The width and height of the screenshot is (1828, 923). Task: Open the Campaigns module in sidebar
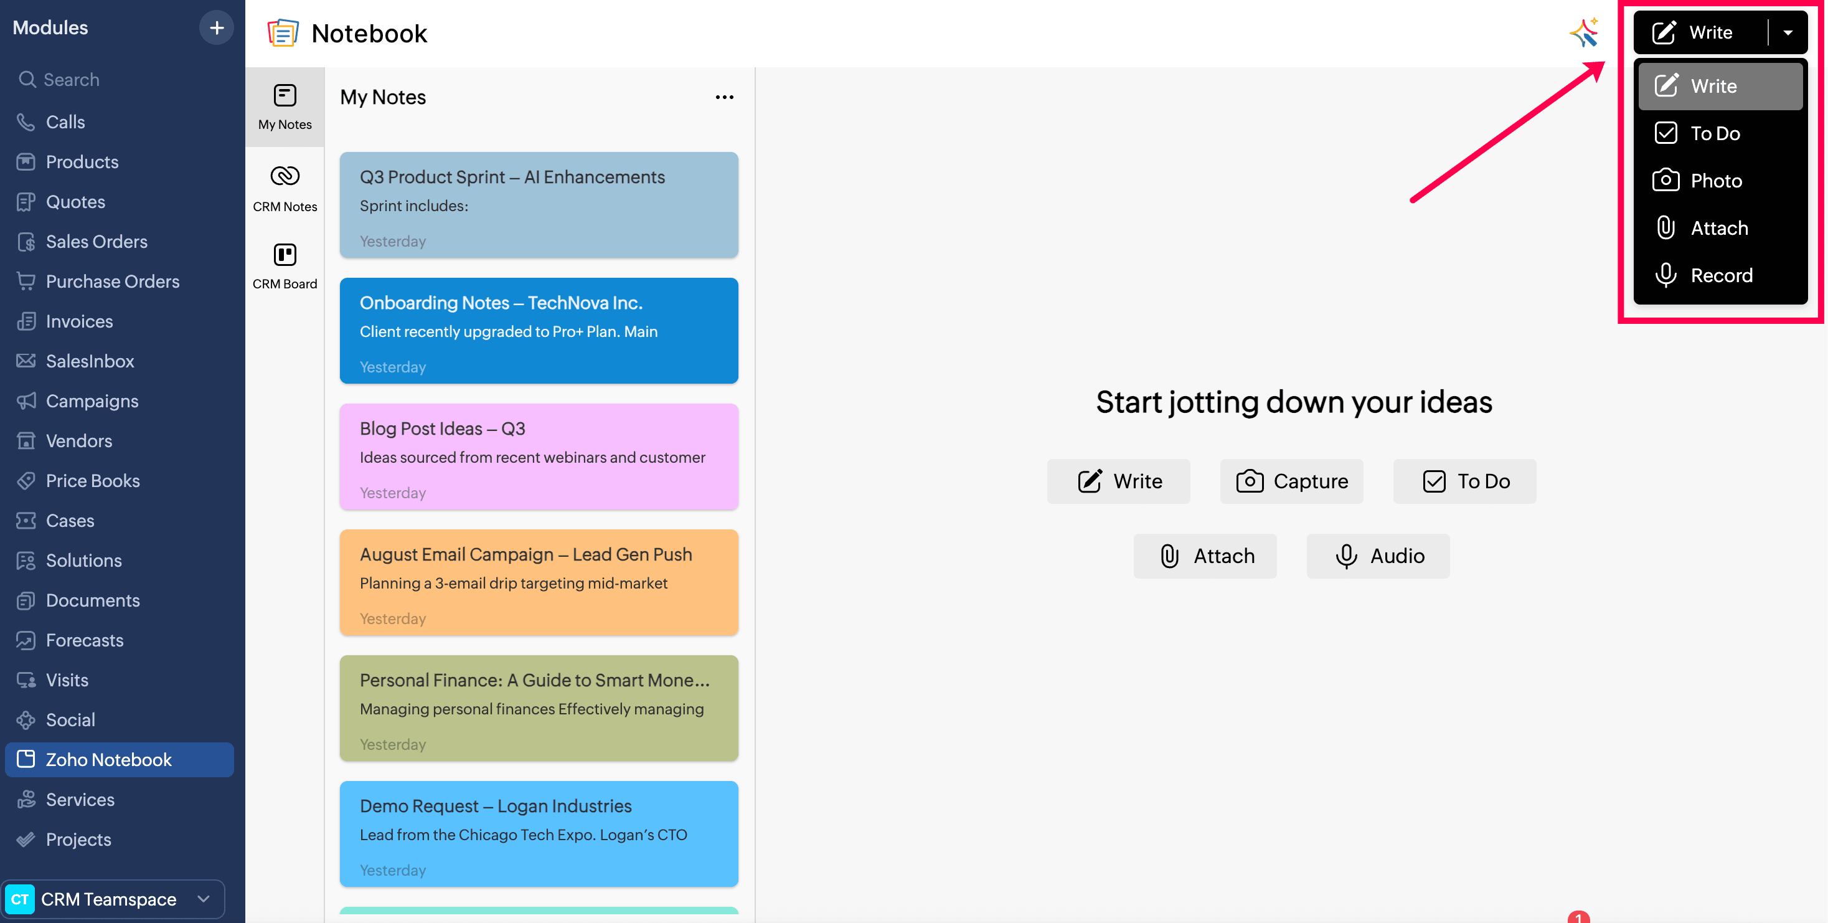click(x=92, y=401)
